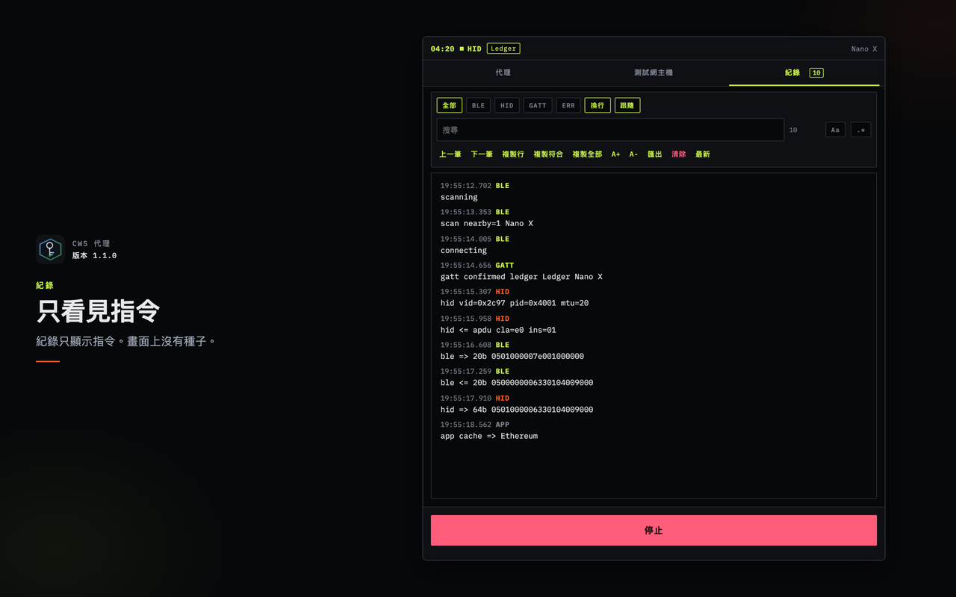Jump to latest with 最新
This screenshot has width=956, height=597.
point(703,154)
